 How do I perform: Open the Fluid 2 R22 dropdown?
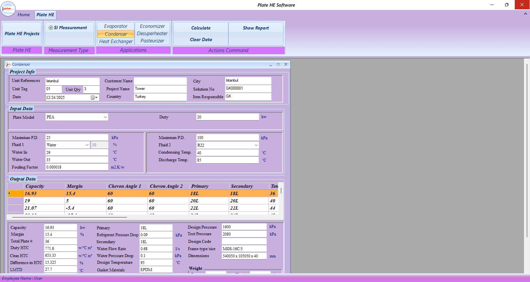tap(256, 145)
